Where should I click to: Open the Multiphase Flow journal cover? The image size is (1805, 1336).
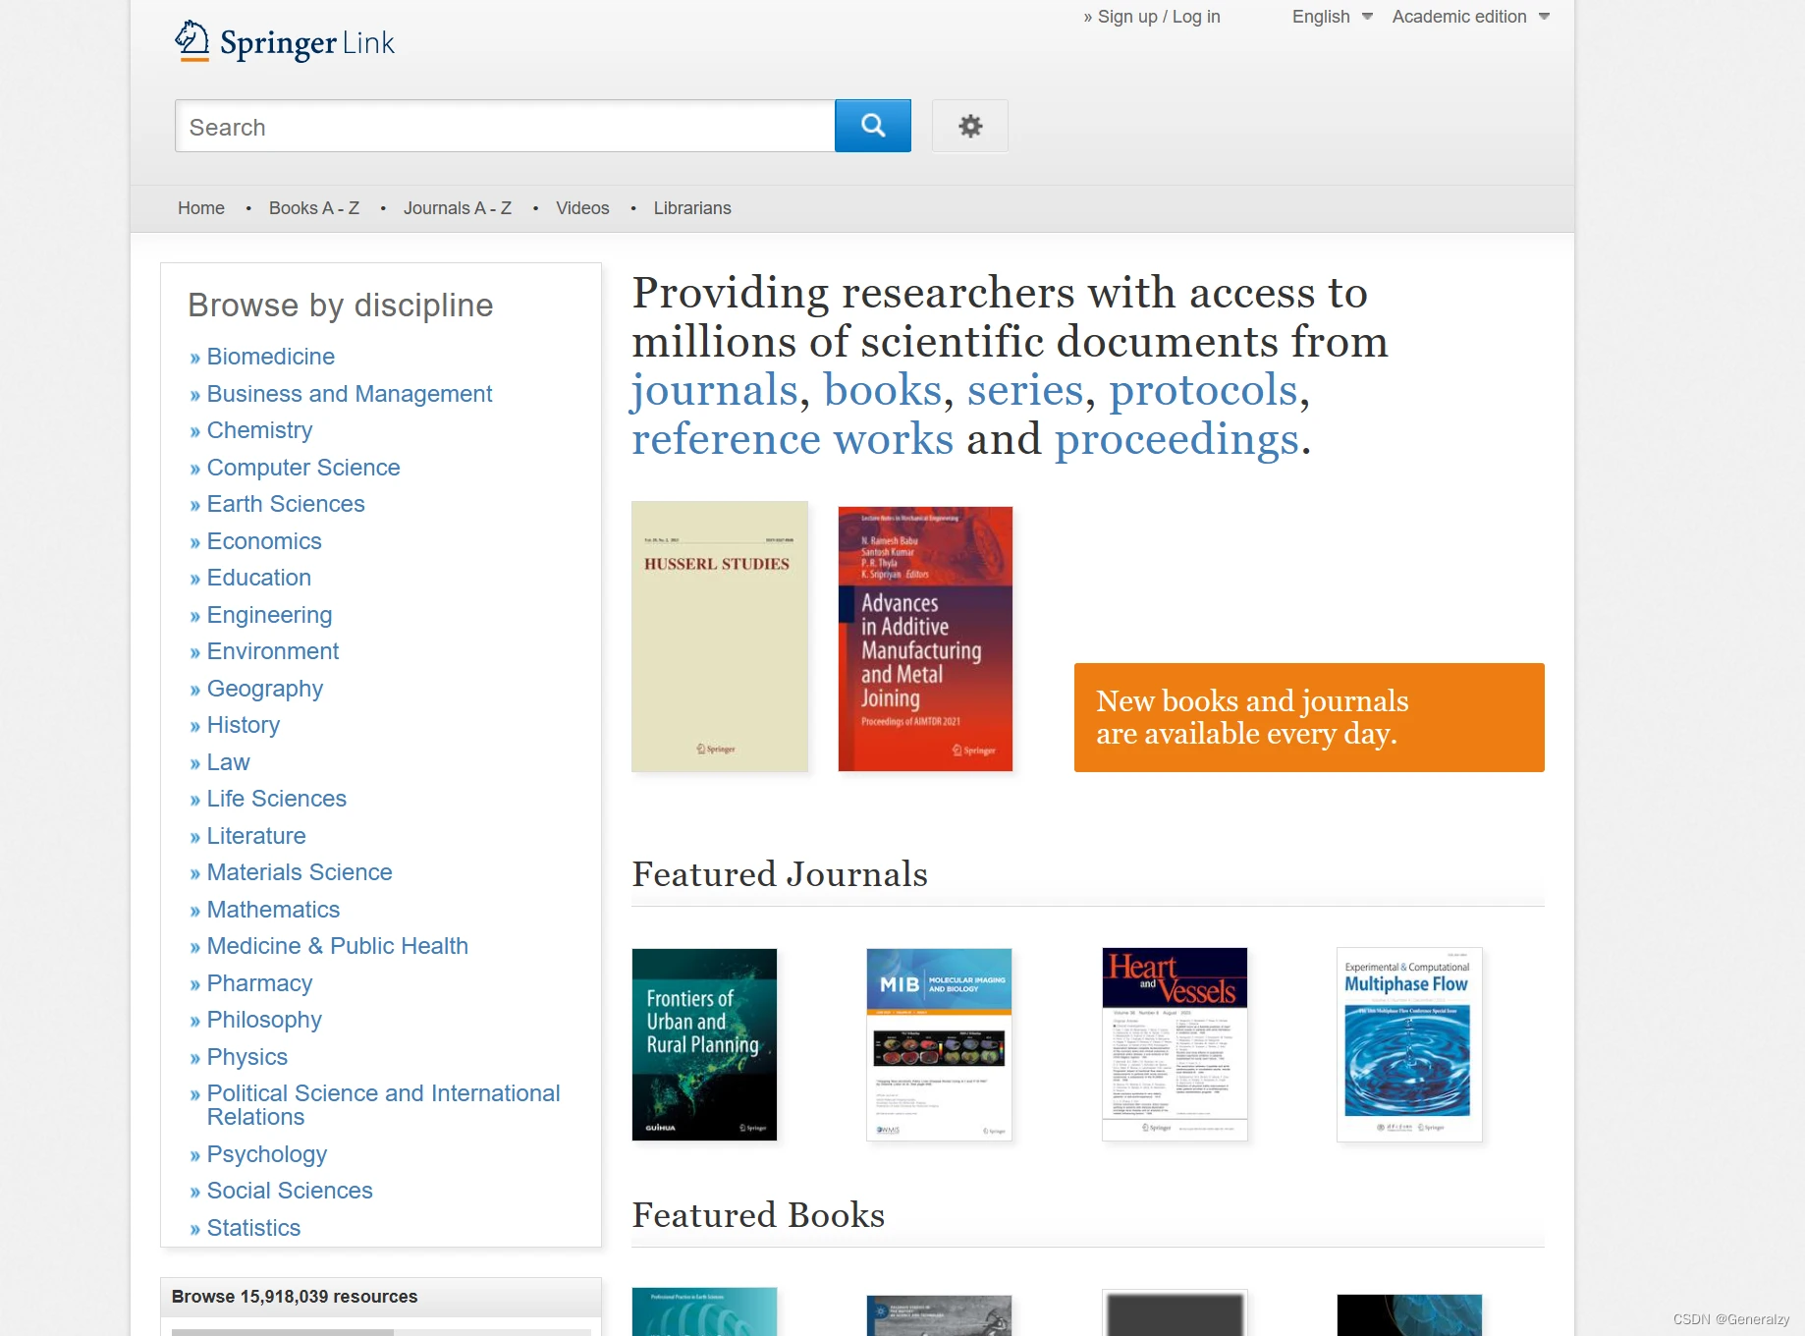pyautogui.click(x=1409, y=1044)
